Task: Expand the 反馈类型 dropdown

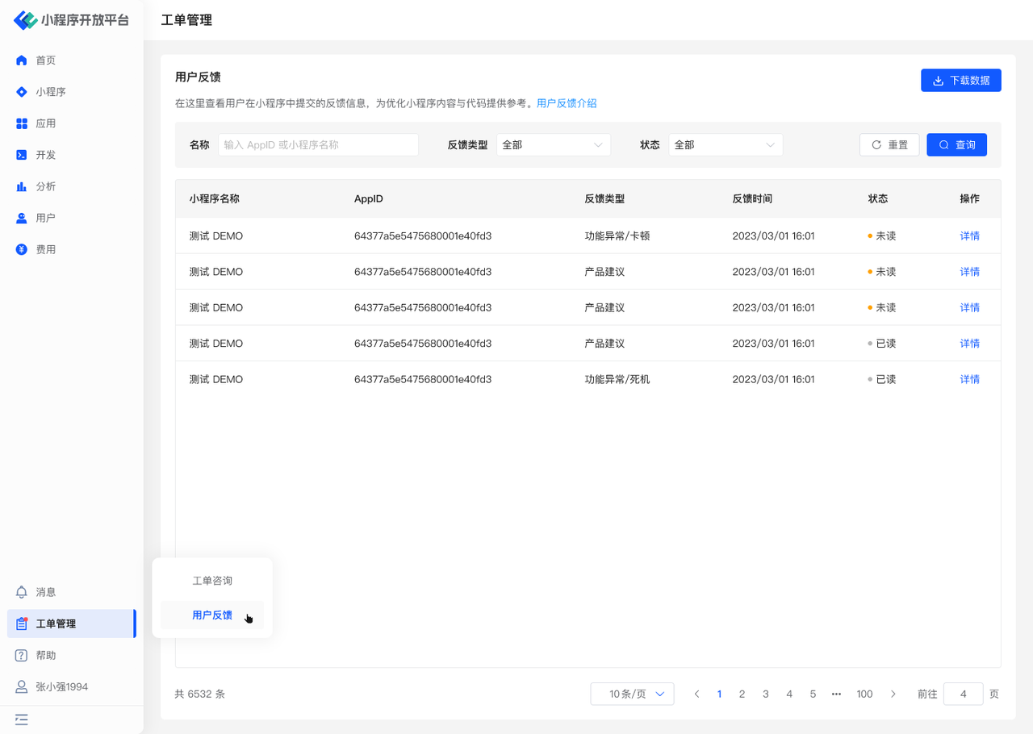Action: [x=553, y=145]
